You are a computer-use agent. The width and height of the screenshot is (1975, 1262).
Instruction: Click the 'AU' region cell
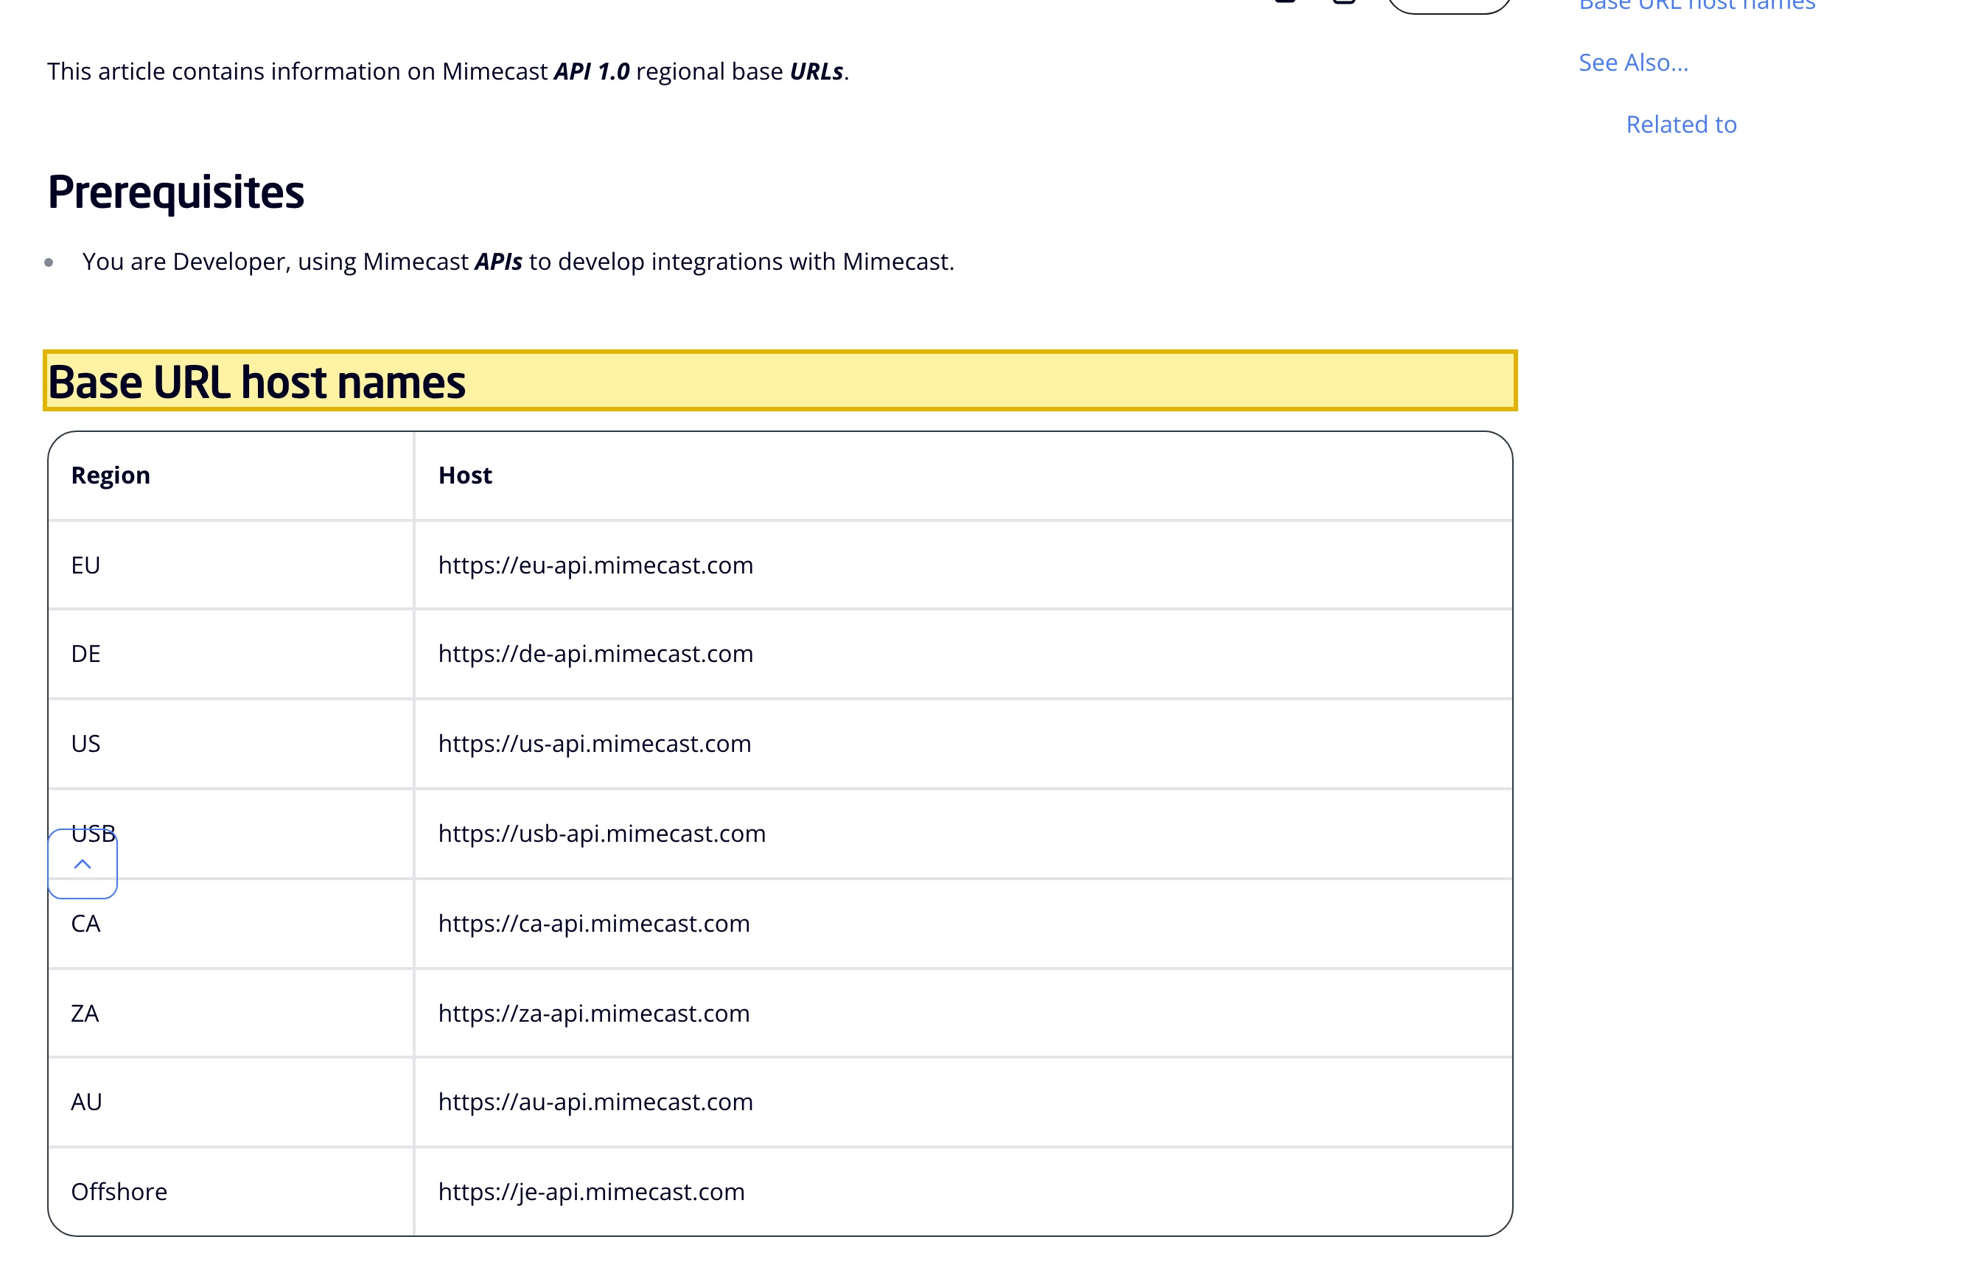[231, 1102]
